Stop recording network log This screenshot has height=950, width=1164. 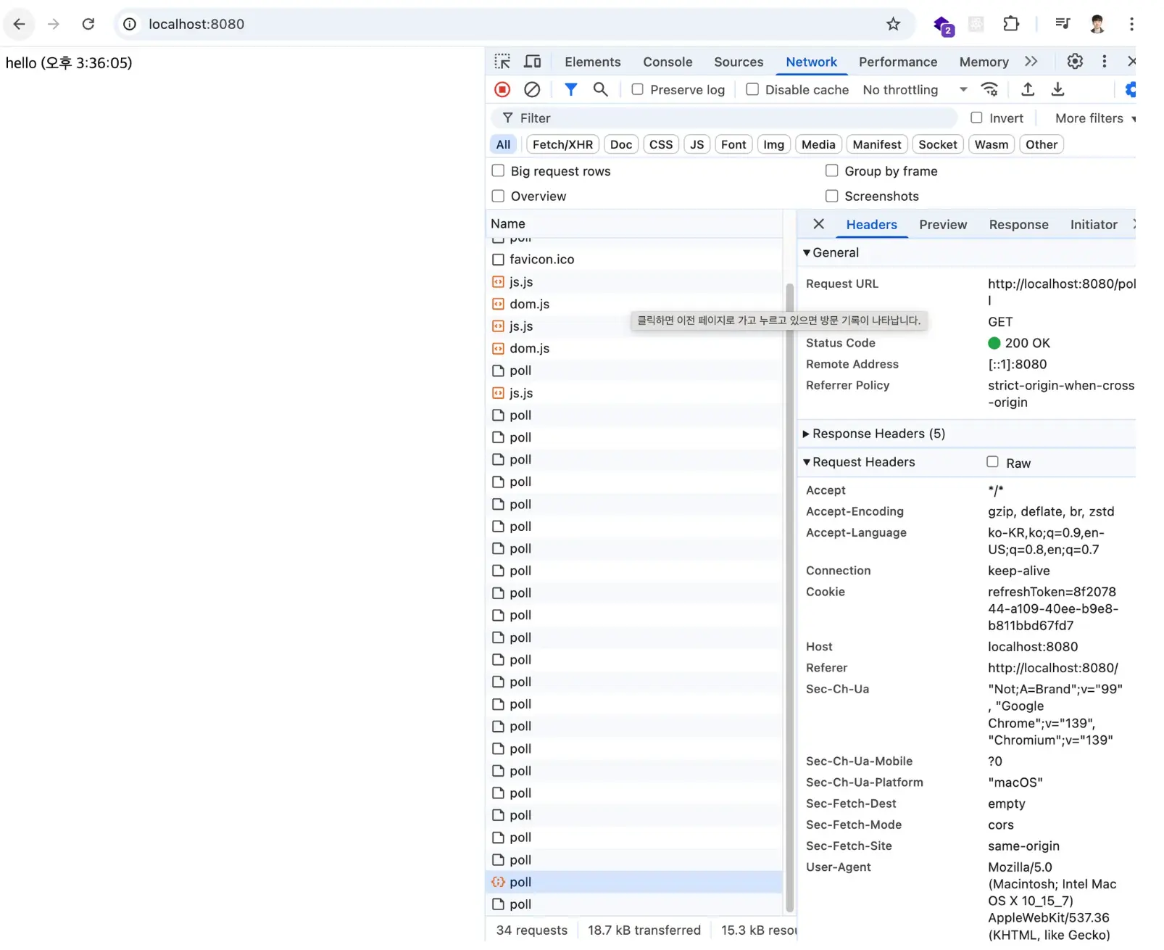pyautogui.click(x=502, y=89)
